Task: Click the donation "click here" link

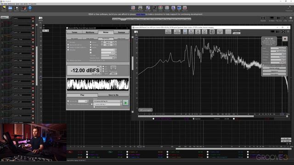Action: (141, 14)
